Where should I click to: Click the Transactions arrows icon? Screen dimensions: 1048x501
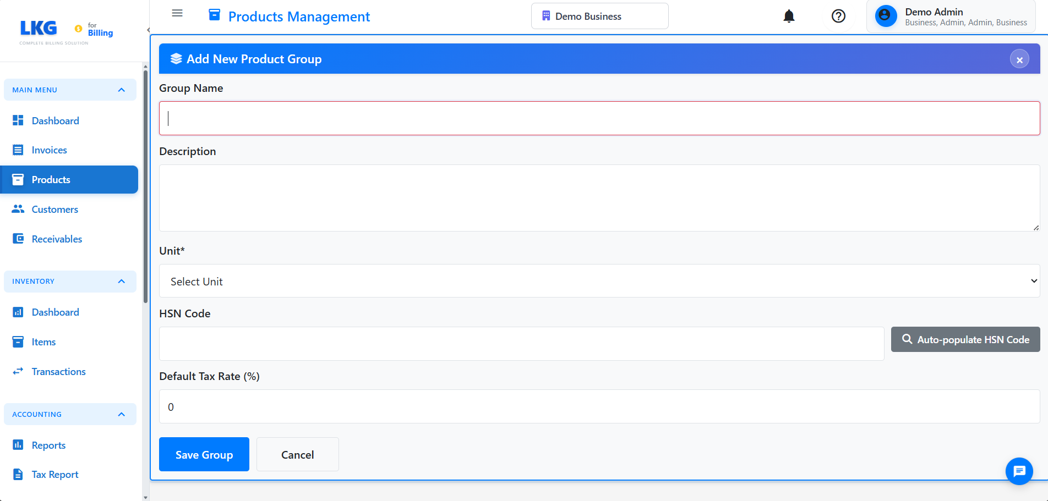[18, 371]
